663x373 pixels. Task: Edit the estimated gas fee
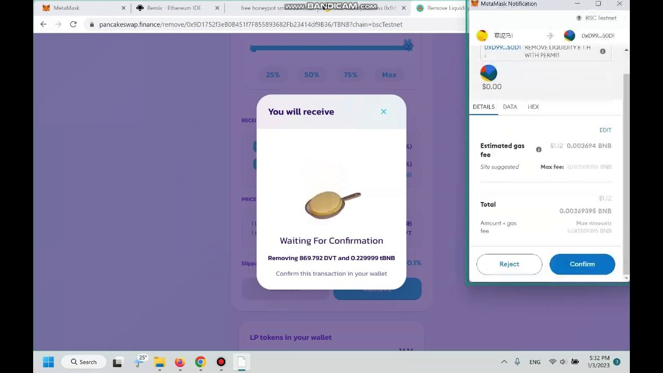[605, 130]
